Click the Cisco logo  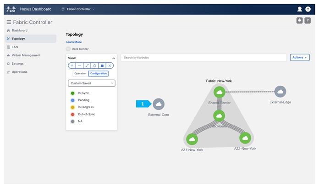click(11, 9)
